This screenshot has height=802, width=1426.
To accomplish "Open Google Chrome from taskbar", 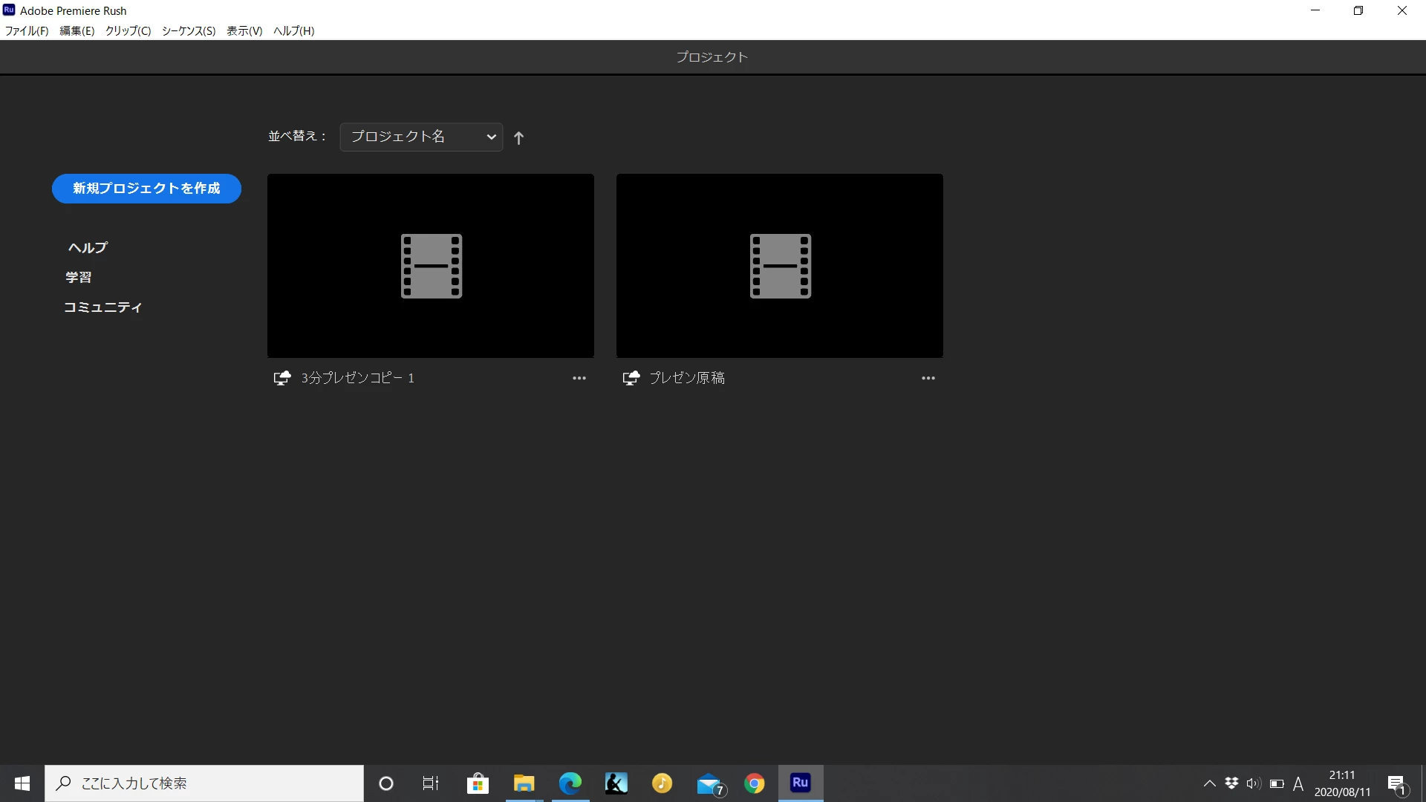I will [x=754, y=783].
